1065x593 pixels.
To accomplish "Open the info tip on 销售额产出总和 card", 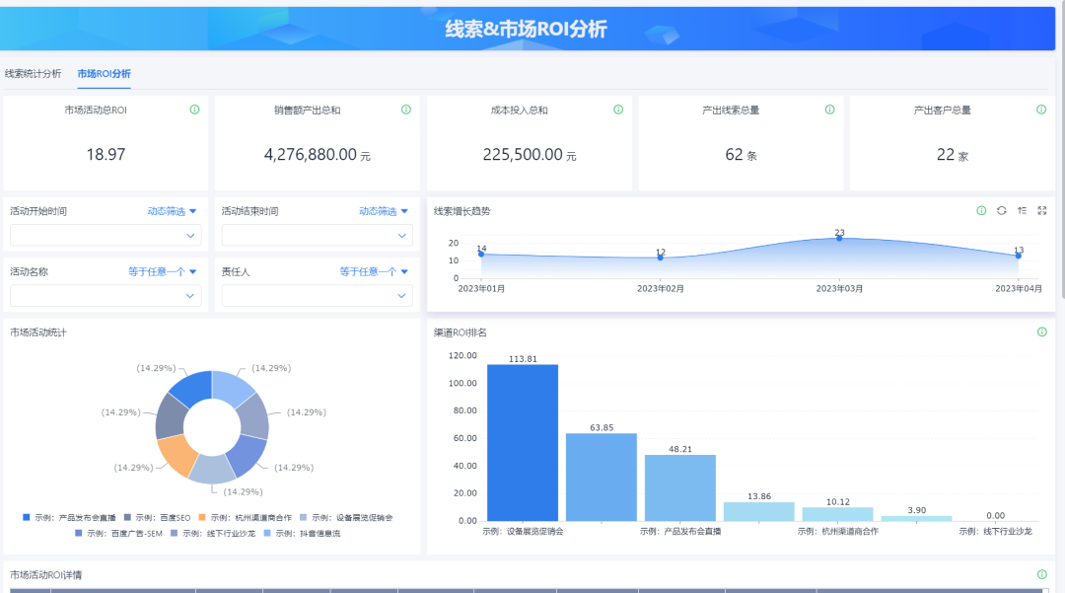I will coord(405,110).
